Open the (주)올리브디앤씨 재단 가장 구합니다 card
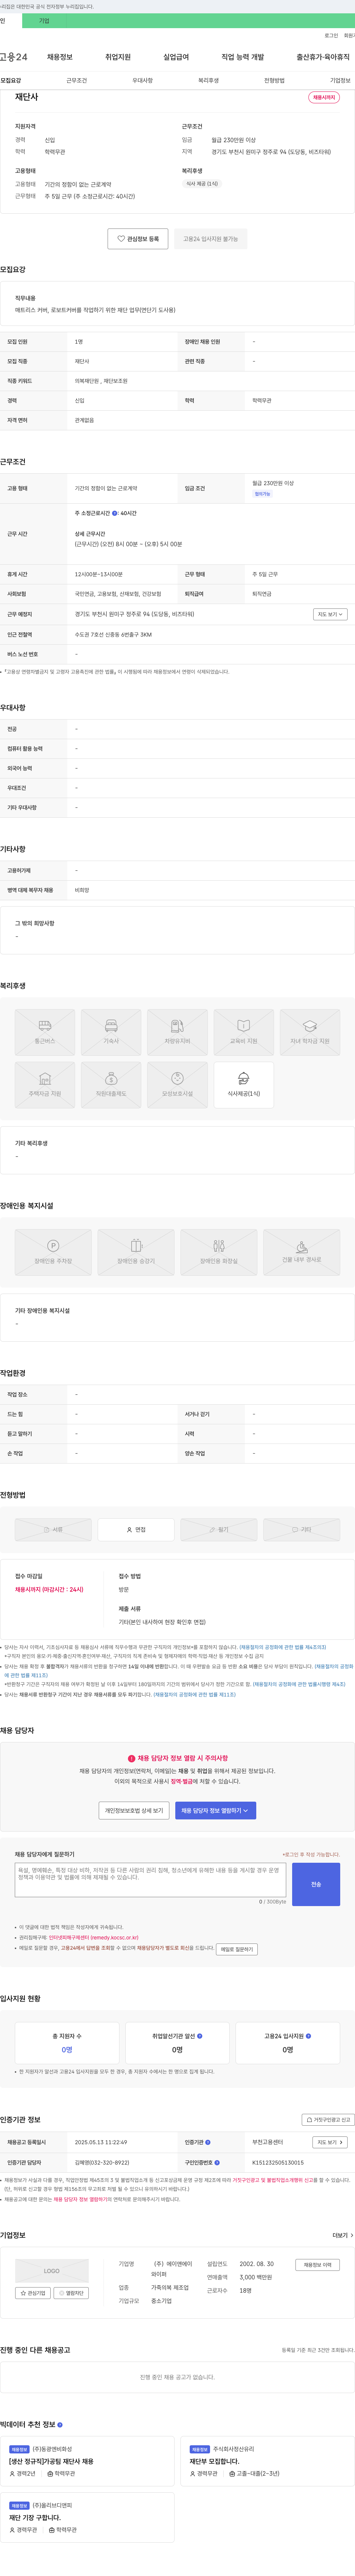Viewport: 355px width, 2576px height. (88, 2517)
